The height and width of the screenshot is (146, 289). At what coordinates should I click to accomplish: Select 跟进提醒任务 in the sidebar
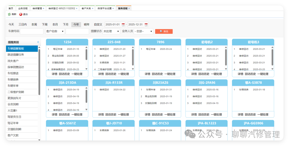(22, 55)
